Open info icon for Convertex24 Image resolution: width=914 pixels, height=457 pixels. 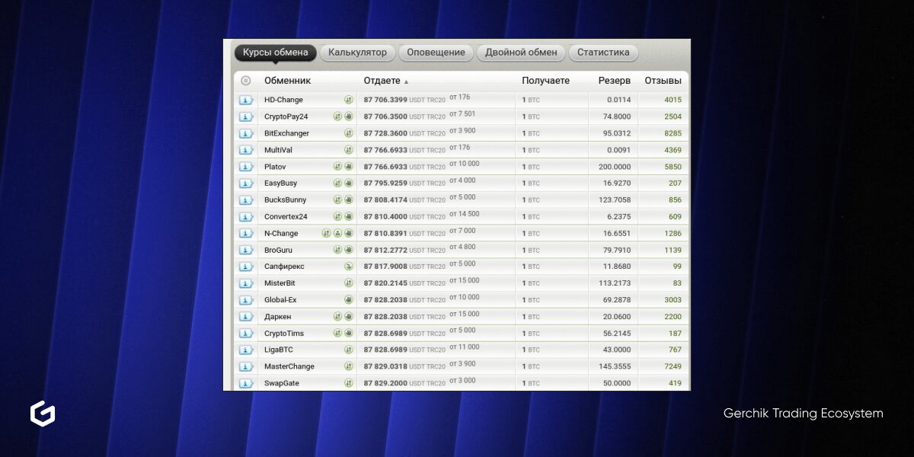(245, 217)
